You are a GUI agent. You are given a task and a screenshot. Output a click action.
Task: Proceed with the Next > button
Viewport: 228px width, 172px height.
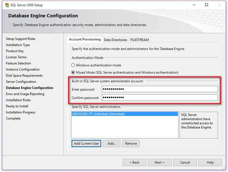point(160,163)
